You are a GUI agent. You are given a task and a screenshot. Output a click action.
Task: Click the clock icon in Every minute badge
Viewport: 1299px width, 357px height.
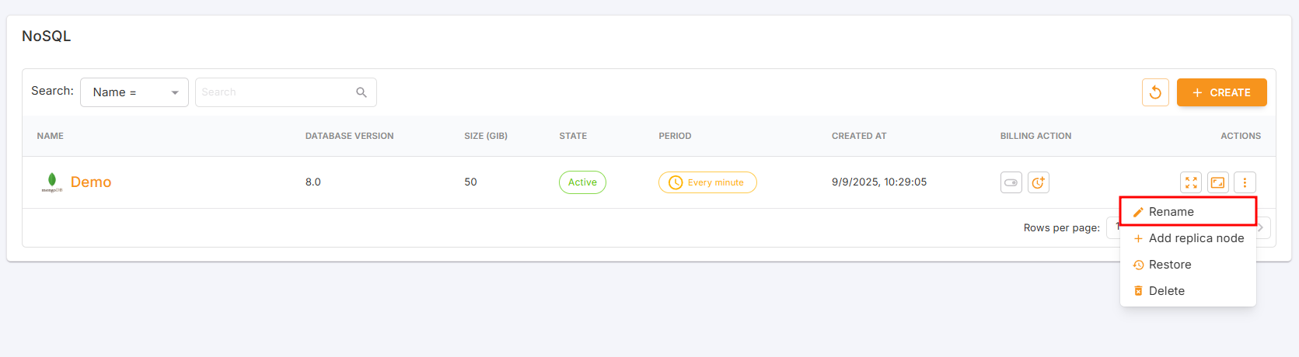[676, 182]
